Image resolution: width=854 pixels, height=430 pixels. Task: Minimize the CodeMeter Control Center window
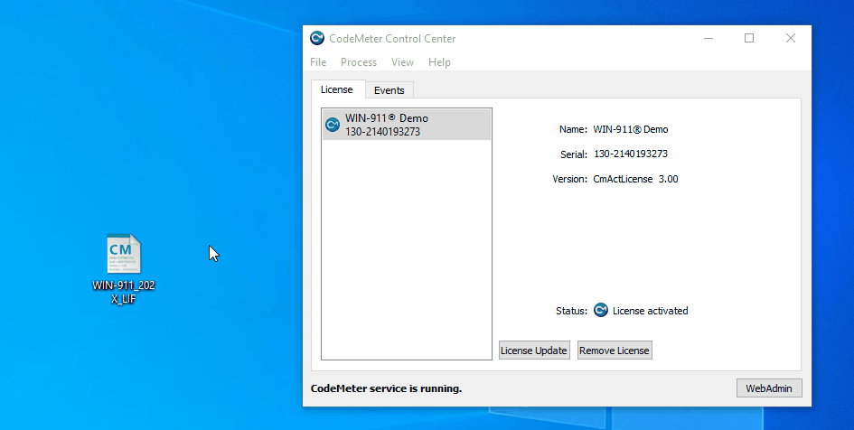708,38
